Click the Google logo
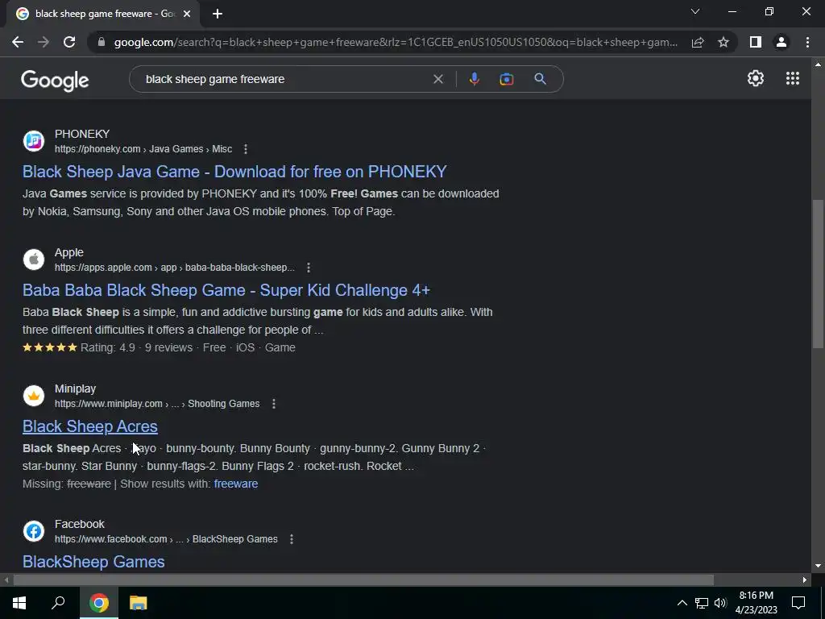 tap(55, 80)
